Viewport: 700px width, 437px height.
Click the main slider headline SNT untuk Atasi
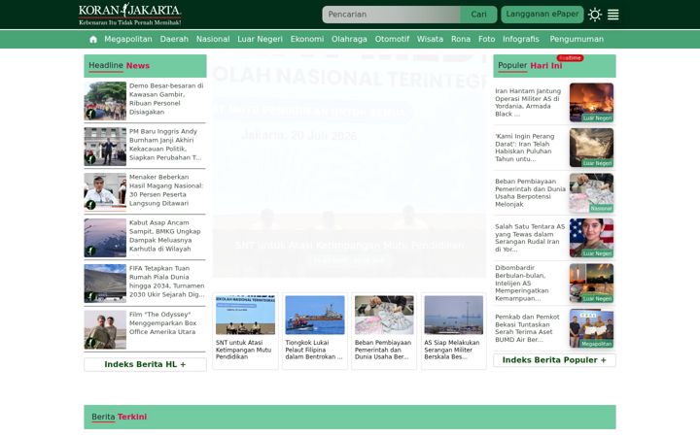click(349, 245)
